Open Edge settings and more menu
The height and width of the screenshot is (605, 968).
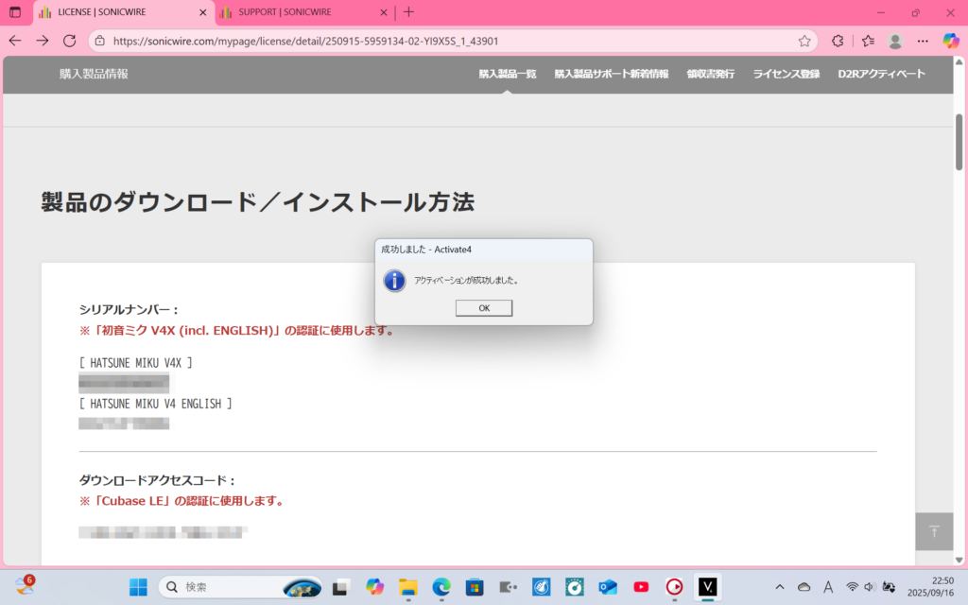(923, 41)
